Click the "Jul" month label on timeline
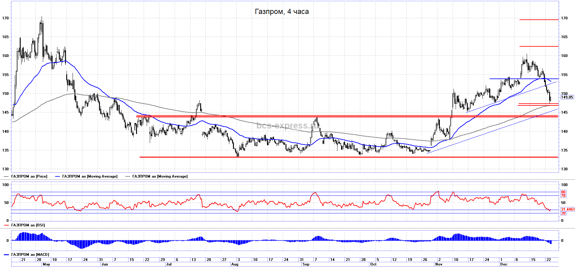 [x=169, y=264]
